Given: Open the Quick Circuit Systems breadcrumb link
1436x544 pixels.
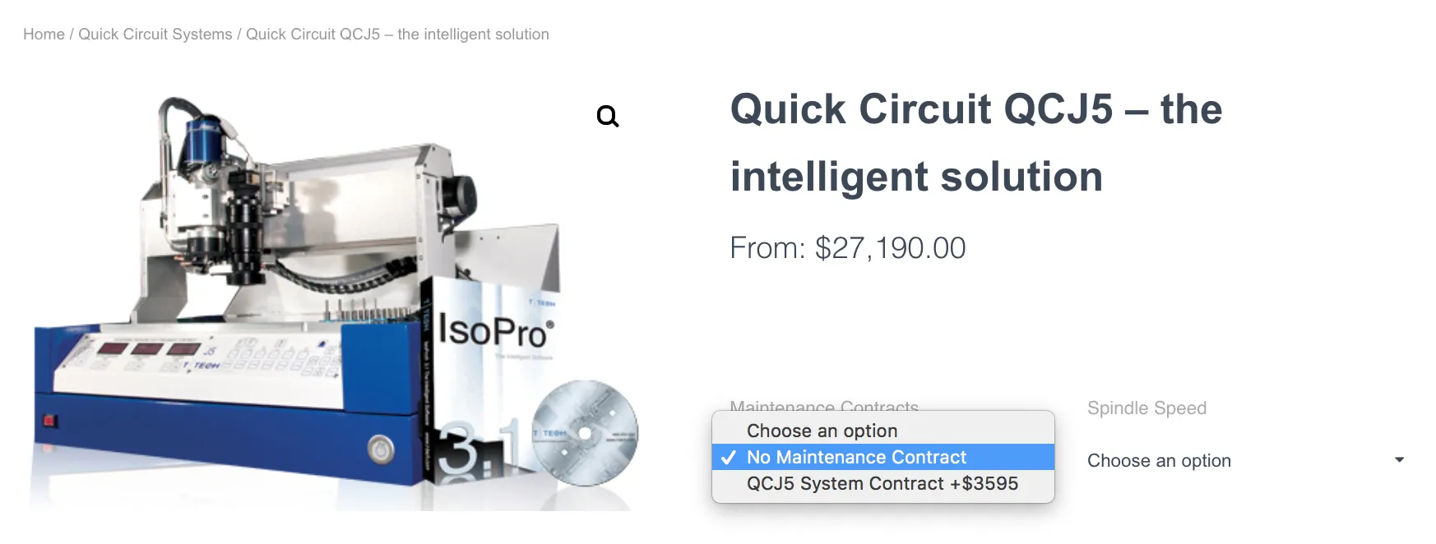Looking at the screenshot, I should coord(155,35).
